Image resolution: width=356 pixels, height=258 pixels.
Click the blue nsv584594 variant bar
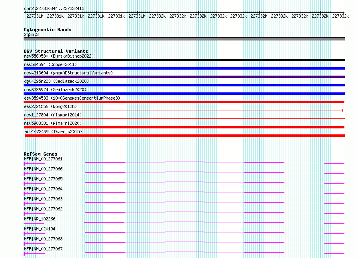pos(184,68)
